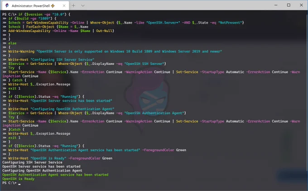Click the Add-WindowsCapability command line
The width and height of the screenshot is (308, 191).
tap(58, 31)
